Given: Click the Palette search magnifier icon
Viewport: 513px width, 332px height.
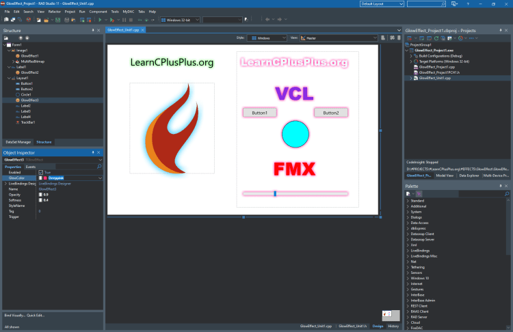Looking at the screenshot, I should pyautogui.click(x=507, y=194).
